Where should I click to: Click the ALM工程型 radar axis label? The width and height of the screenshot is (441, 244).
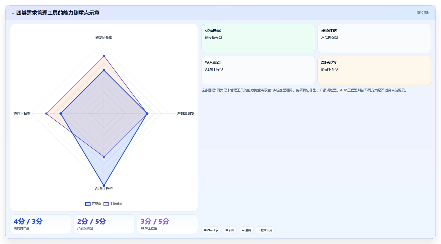[104, 189]
